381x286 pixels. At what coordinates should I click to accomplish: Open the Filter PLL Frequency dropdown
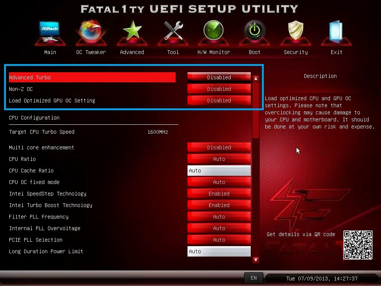[219, 217]
